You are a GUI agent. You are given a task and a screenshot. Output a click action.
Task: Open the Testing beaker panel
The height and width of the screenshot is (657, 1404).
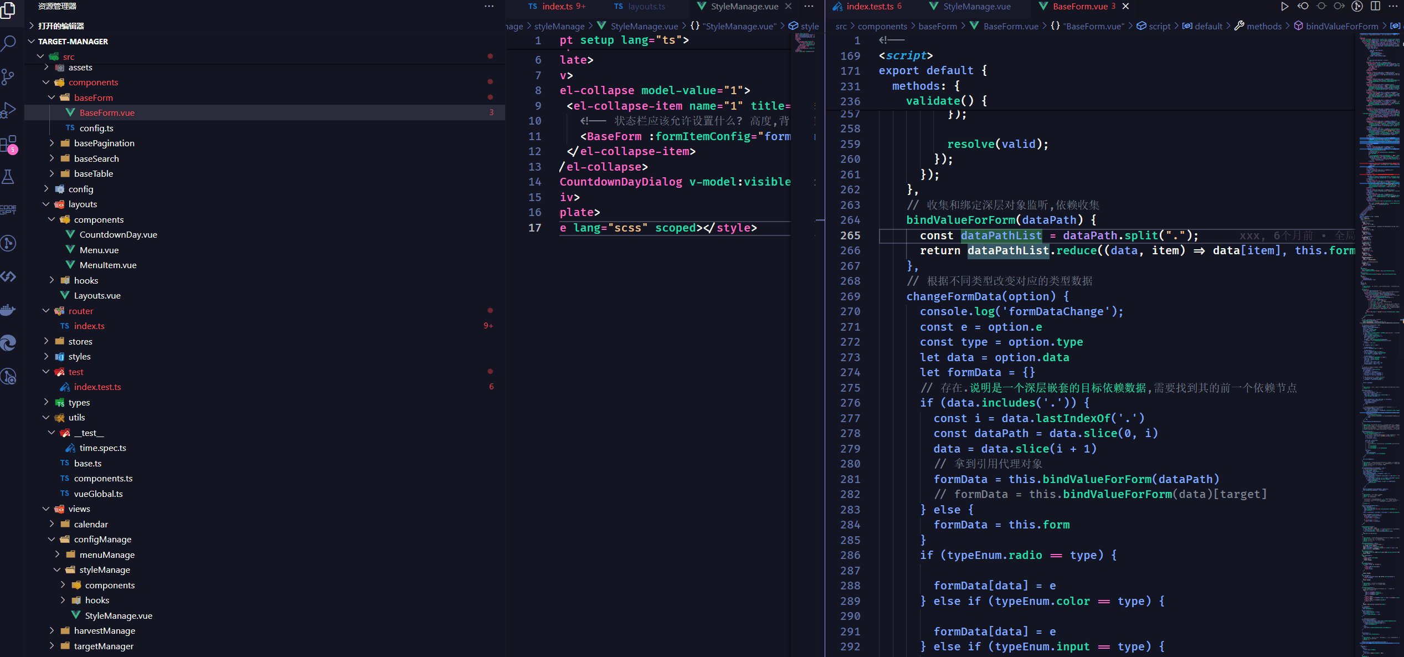(x=9, y=177)
